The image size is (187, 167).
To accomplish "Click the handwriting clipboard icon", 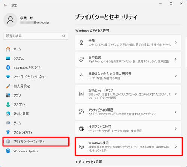I will click(x=82, y=76).
